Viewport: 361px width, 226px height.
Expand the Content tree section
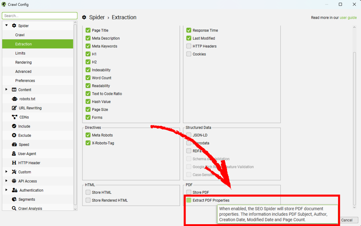click(x=7, y=89)
